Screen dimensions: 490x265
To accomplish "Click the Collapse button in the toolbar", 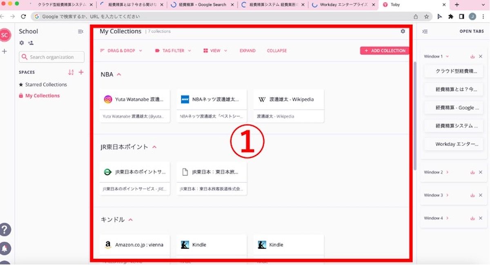I will [277, 51].
